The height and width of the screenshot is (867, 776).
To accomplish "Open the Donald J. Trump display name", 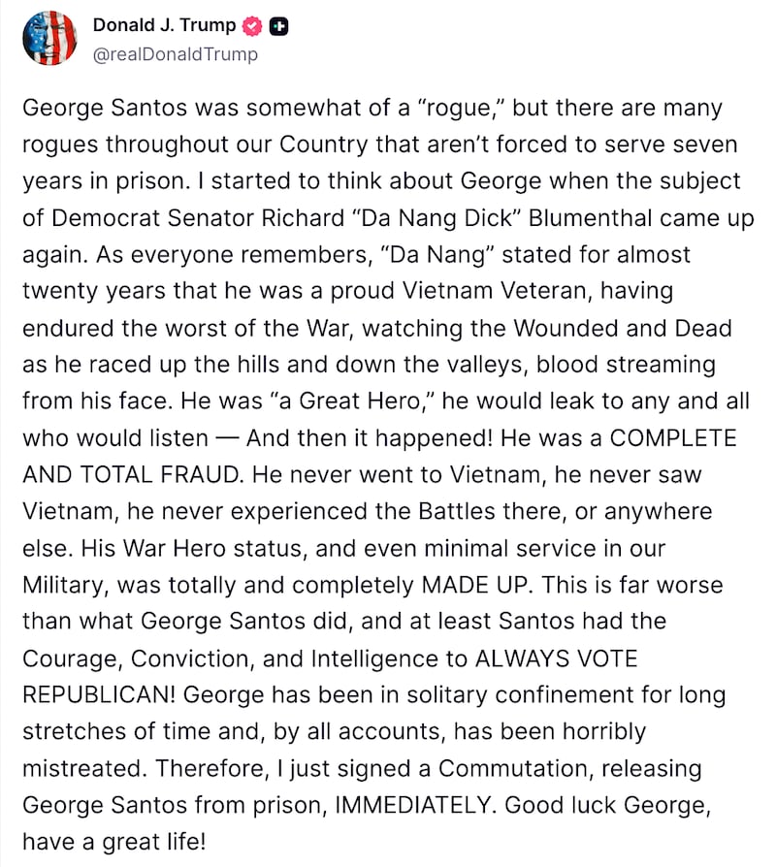I will (x=163, y=25).
